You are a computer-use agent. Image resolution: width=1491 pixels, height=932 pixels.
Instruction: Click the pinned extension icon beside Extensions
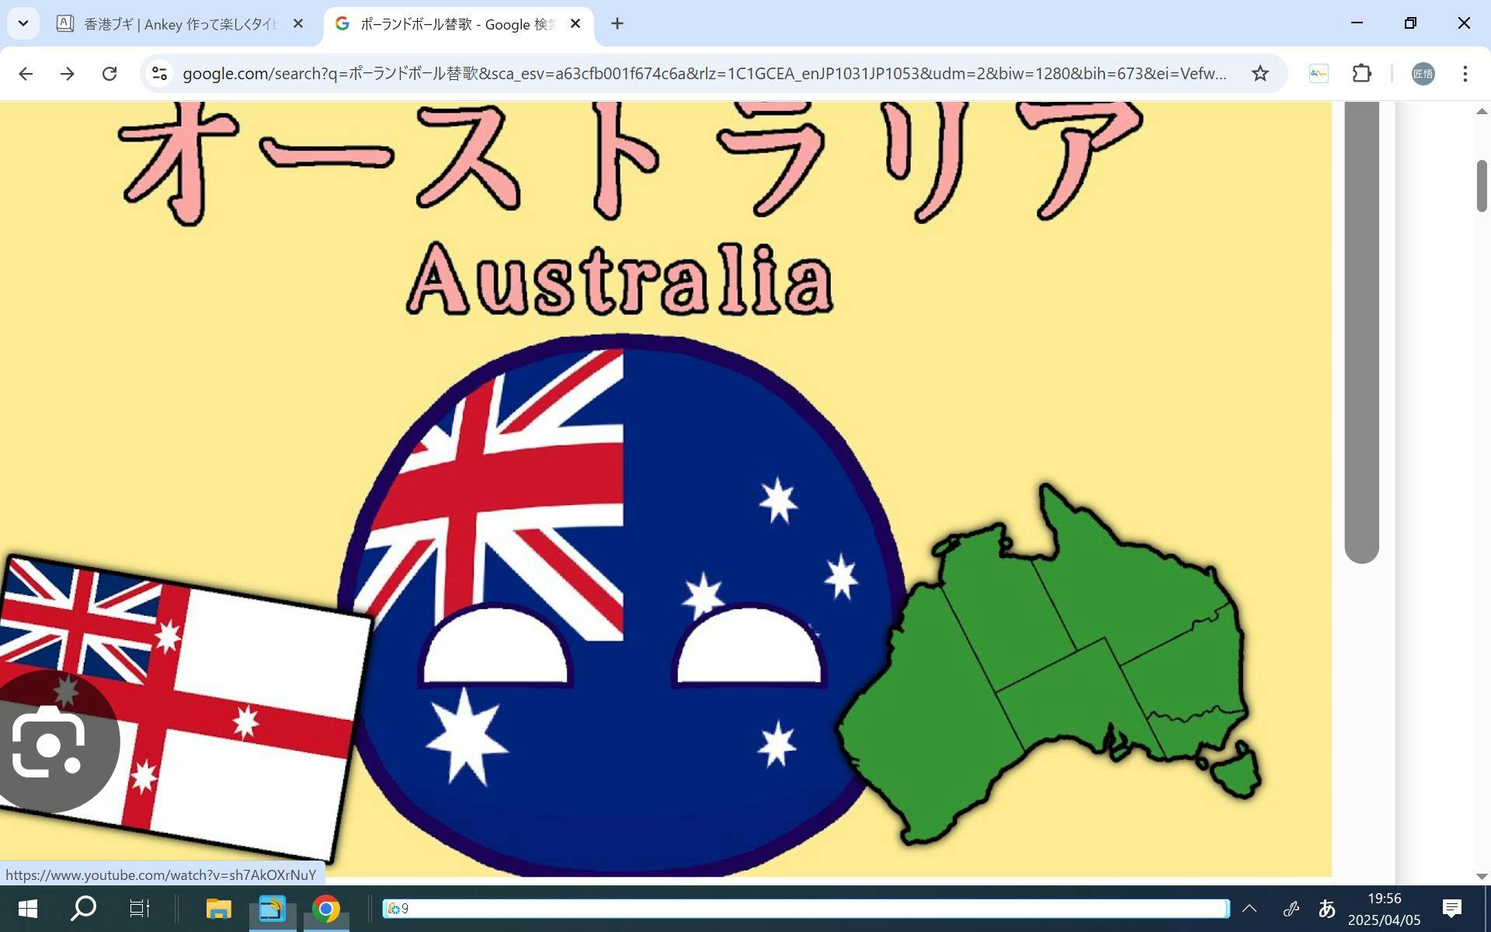pyautogui.click(x=1319, y=74)
